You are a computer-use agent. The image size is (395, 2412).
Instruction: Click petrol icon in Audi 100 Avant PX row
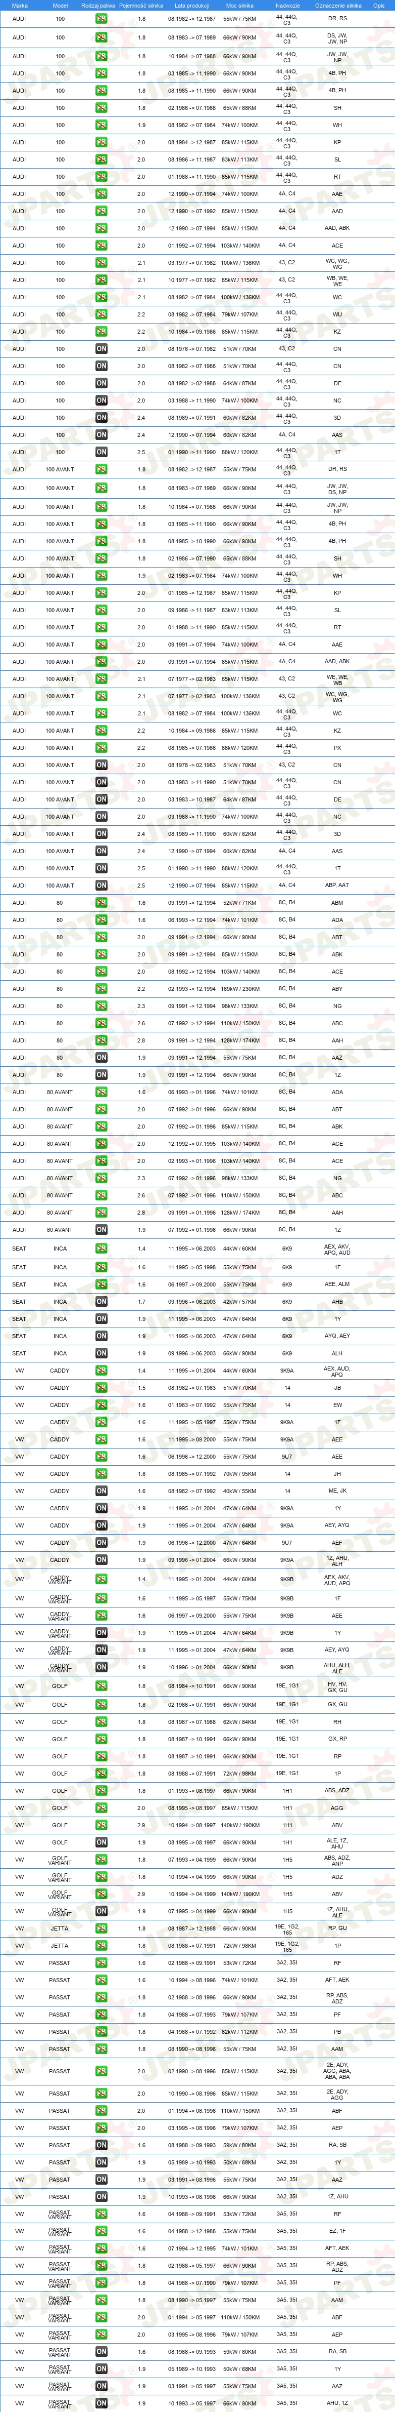(101, 747)
